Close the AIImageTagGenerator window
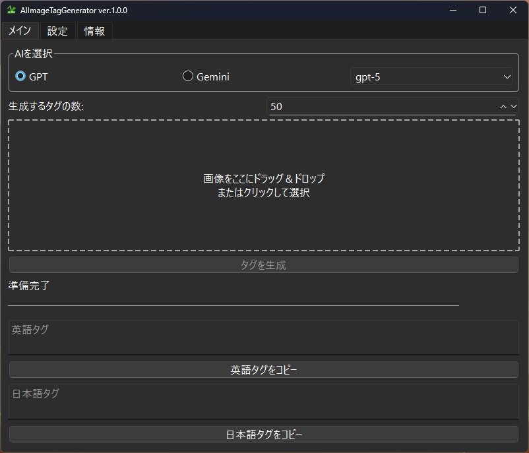This screenshot has height=453, width=529. click(513, 10)
